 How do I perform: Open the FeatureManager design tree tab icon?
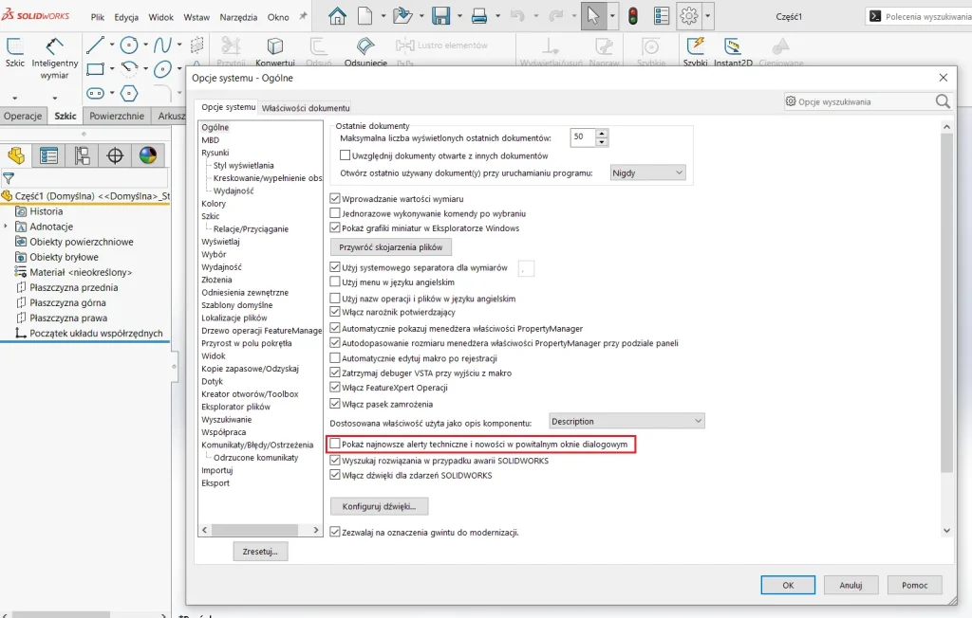pyautogui.click(x=16, y=155)
